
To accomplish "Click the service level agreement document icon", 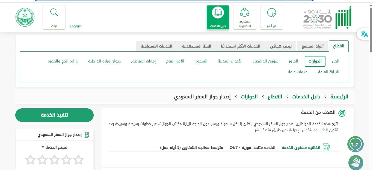I will (326, 147).
